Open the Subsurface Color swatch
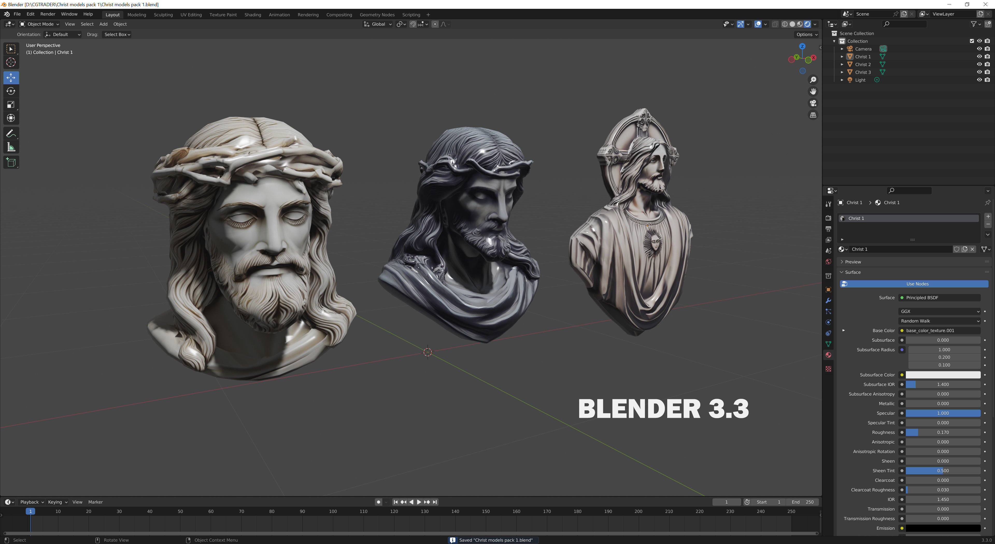The image size is (995, 544). [943, 375]
